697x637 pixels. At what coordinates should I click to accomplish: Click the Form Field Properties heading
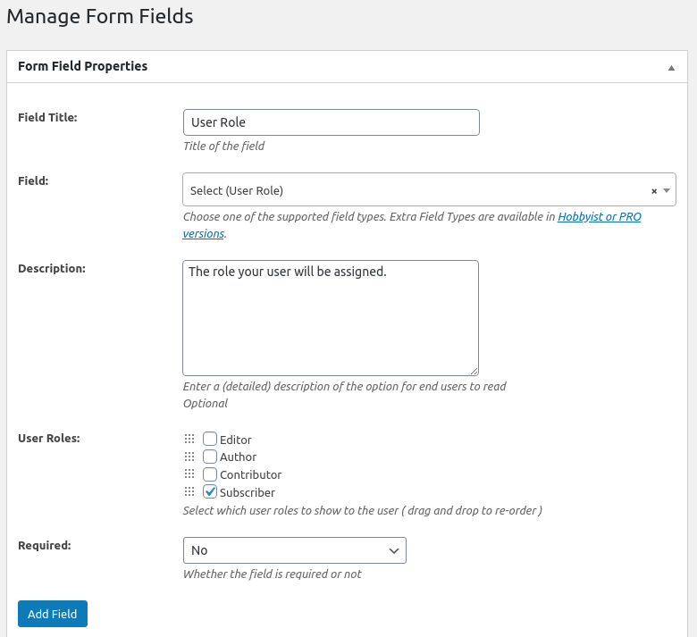point(83,66)
